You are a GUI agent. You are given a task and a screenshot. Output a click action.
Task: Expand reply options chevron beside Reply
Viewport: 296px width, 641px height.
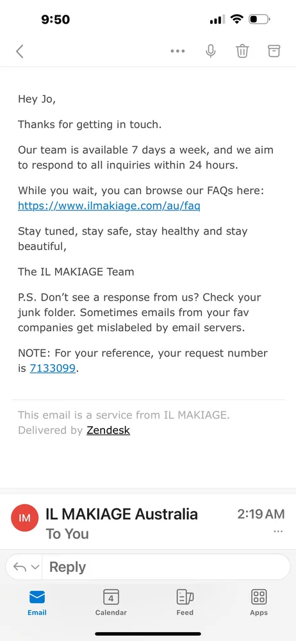click(x=35, y=567)
